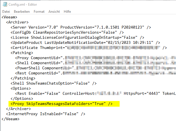Screen dimensions: 176x131
Task: Click the Notepad icon in title bar
Action: [5, 4]
